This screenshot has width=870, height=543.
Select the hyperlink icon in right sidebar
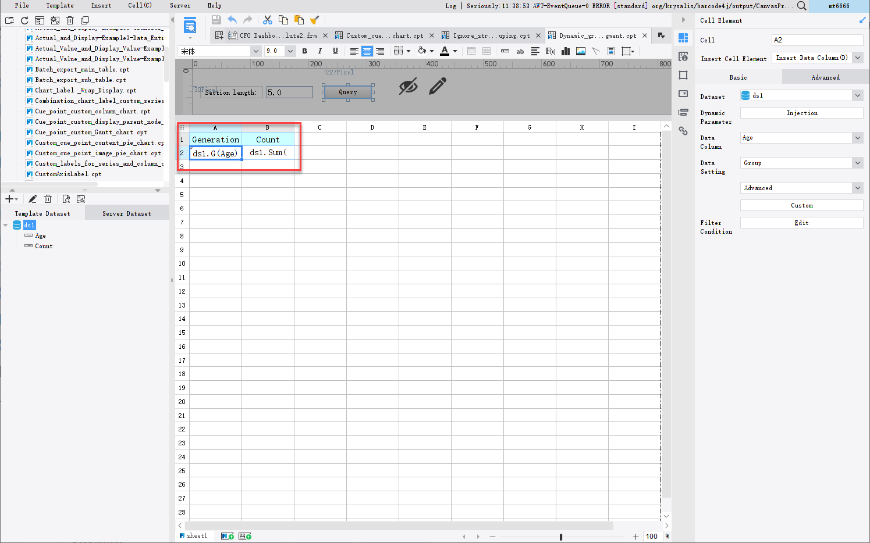click(x=683, y=131)
